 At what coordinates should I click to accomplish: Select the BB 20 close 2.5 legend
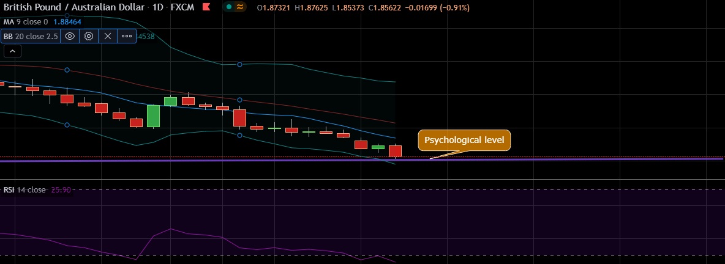coord(31,36)
